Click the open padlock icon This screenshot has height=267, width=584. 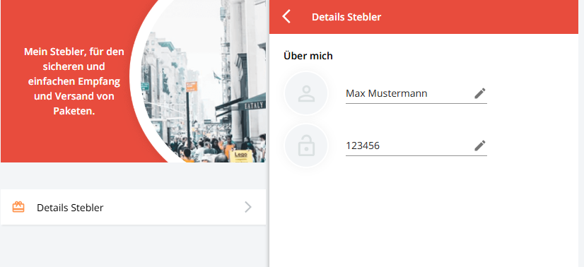[306, 146]
